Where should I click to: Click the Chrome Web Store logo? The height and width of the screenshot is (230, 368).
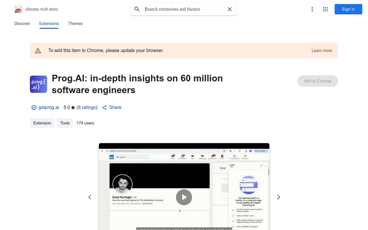tap(18, 9)
